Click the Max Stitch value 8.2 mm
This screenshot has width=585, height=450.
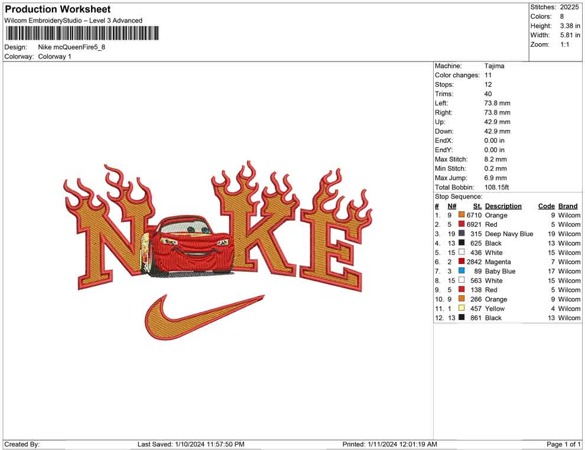(495, 159)
